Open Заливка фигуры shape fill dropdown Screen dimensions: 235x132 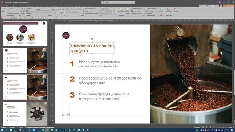click(137, 9)
